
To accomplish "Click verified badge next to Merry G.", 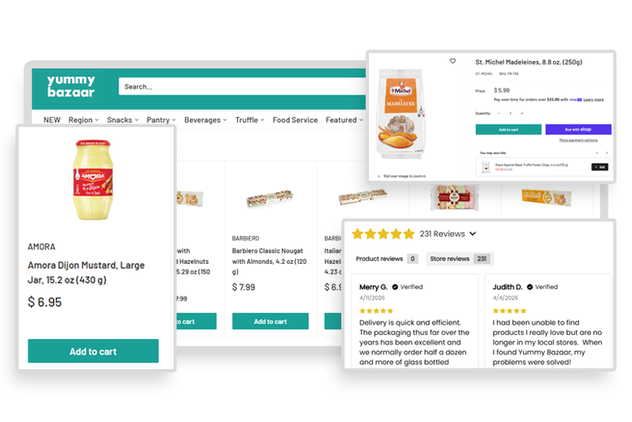I will pyautogui.click(x=395, y=287).
